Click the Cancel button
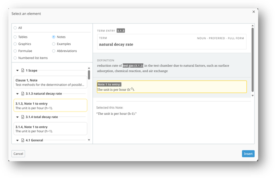The width and height of the screenshot is (275, 178). pos(18,154)
